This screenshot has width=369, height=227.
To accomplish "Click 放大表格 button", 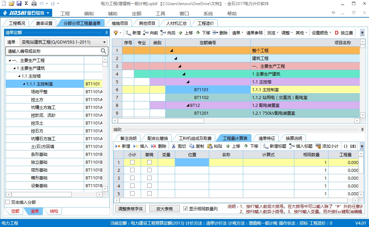I will tap(165, 209).
